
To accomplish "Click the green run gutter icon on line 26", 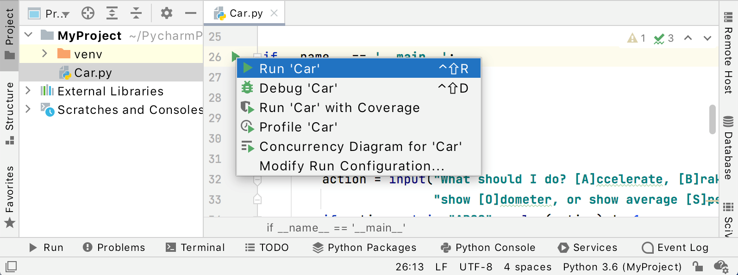I will (235, 57).
